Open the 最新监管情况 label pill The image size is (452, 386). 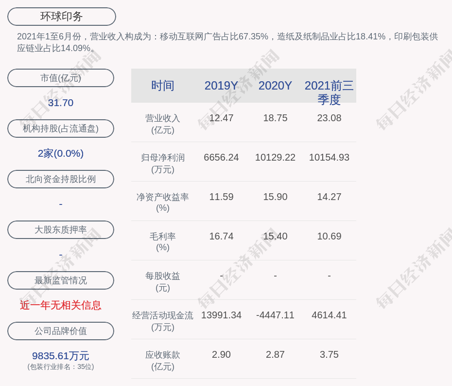[x=61, y=280]
